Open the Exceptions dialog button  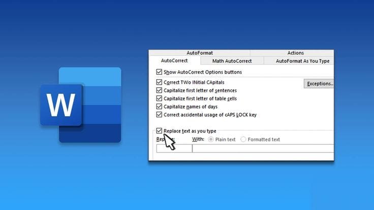point(319,84)
